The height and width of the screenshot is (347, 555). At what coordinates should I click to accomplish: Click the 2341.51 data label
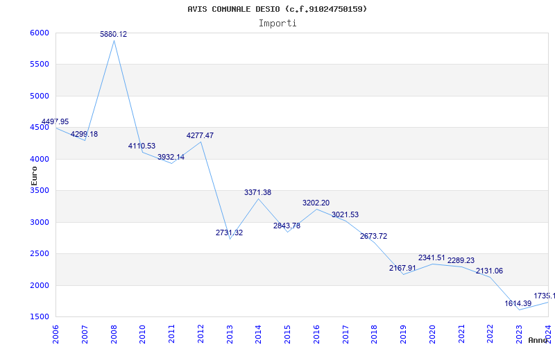pyautogui.click(x=432, y=257)
